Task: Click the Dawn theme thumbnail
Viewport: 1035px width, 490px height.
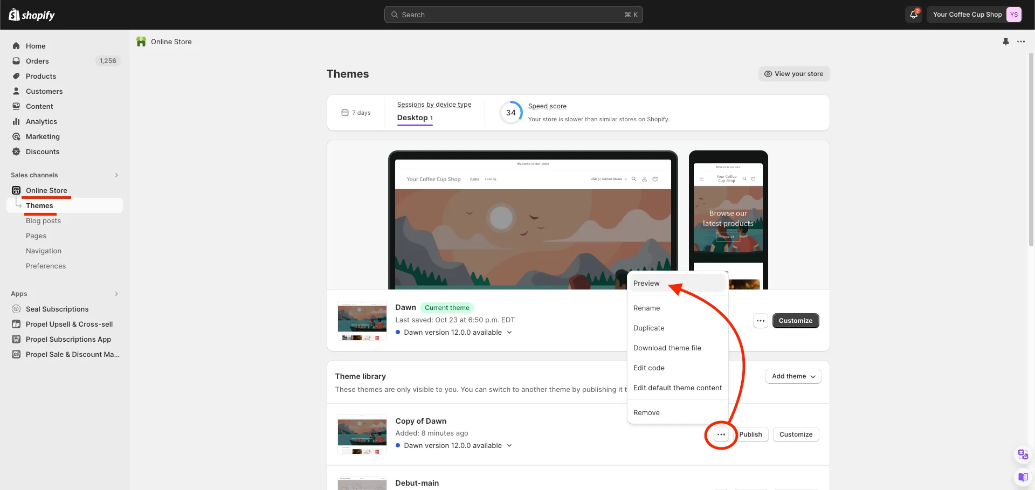Action: click(x=362, y=321)
